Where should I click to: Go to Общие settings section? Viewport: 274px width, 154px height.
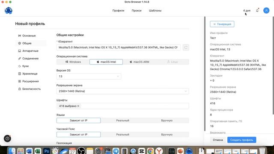coord(31,43)
